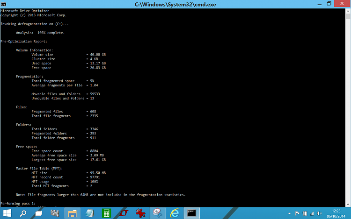
Task: Close the cmd.exe window
Action: 342,4
